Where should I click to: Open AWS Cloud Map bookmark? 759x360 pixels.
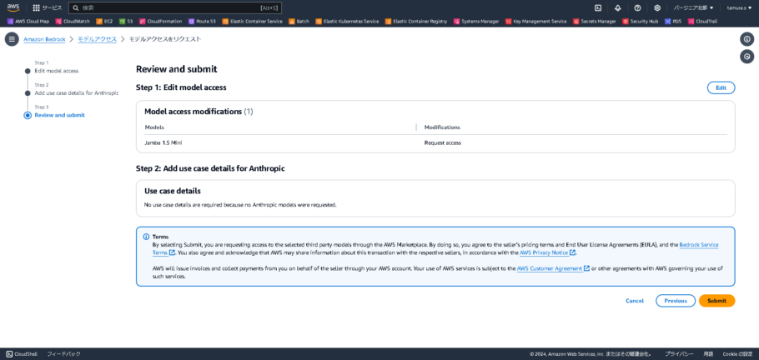(x=28, y=22)
